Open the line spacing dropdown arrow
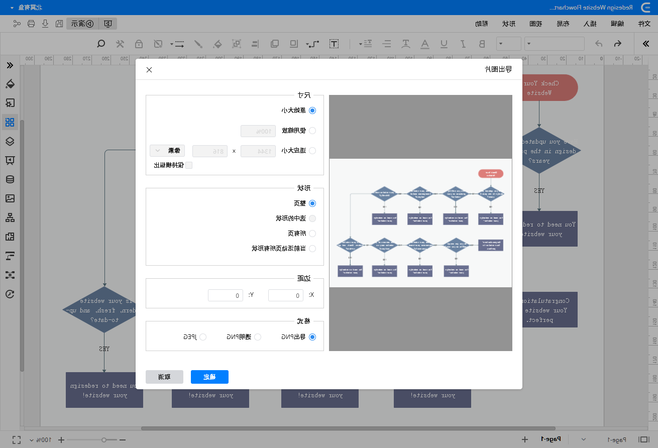 362,44
